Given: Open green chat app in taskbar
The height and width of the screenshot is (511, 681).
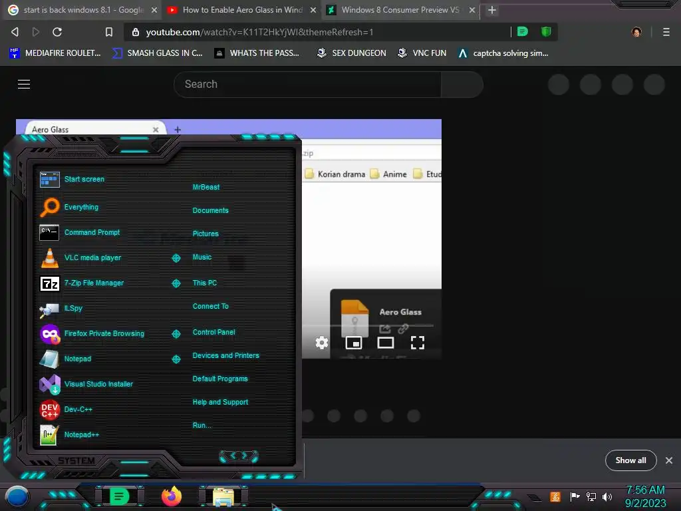Looking at the screenshot, I should pyautogui.click(x=119, y=496).
